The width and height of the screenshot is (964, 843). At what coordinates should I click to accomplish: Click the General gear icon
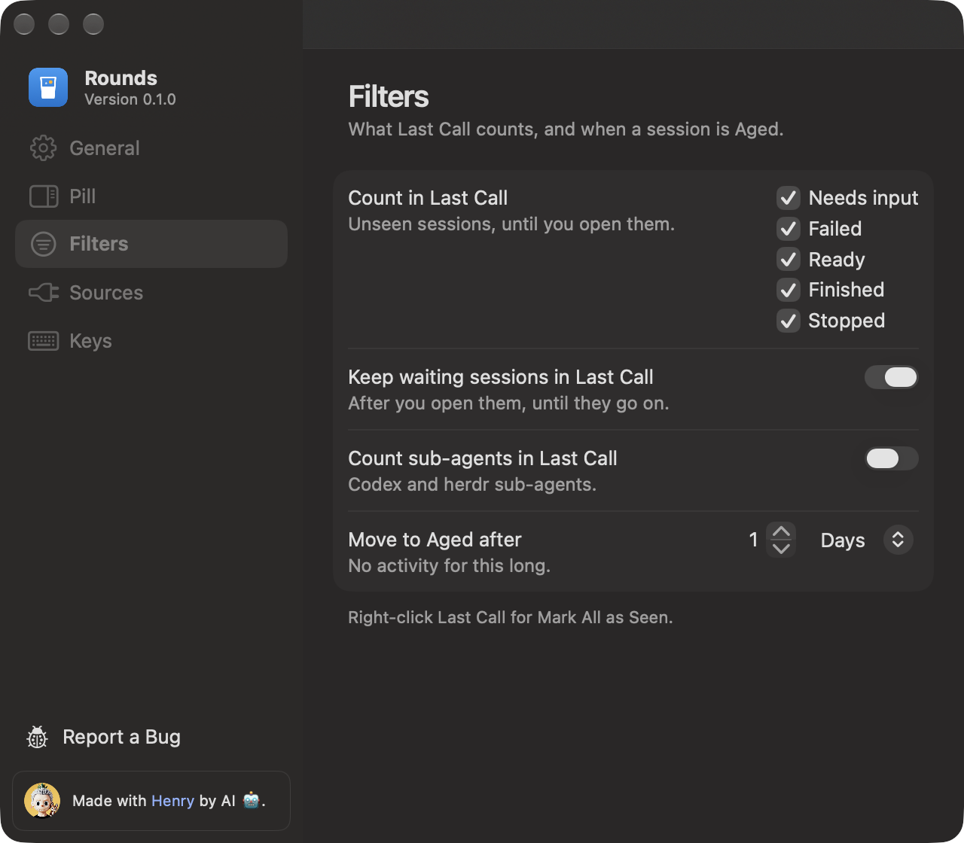[43, 148]
